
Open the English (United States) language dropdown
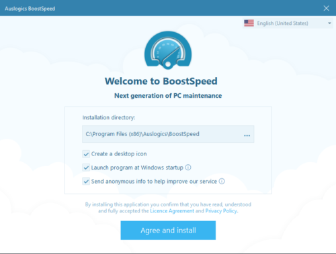click(288, 23)
